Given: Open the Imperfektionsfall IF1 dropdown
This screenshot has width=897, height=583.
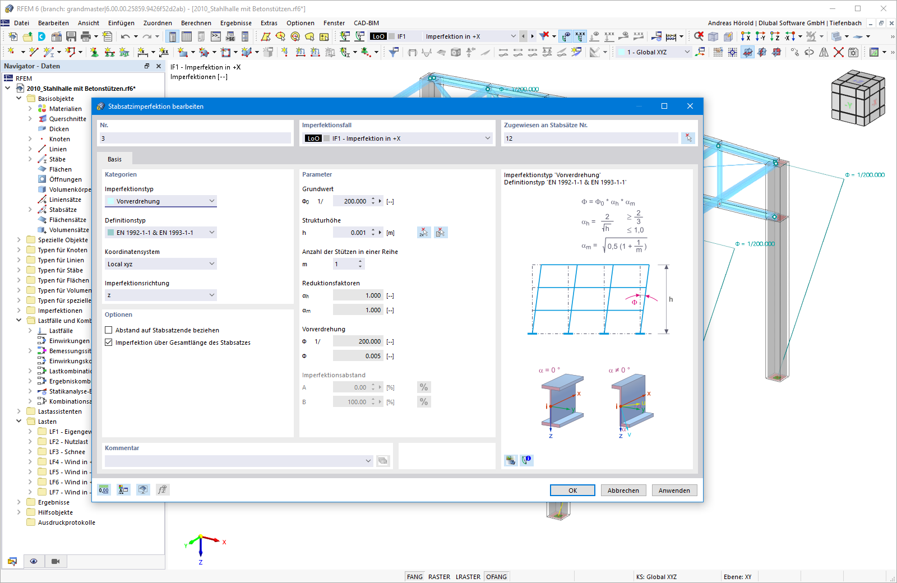Looking at the screenshot, I should point(397,138).
